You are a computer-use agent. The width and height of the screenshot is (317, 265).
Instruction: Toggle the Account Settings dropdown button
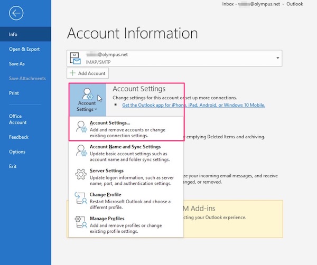click(87, 100)
